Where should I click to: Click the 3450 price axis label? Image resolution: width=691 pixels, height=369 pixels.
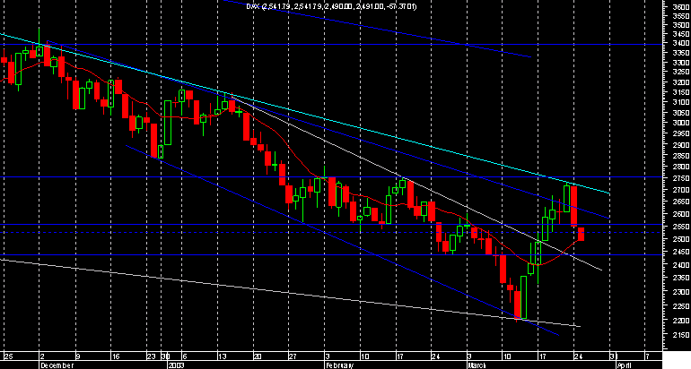click(681, 34)
